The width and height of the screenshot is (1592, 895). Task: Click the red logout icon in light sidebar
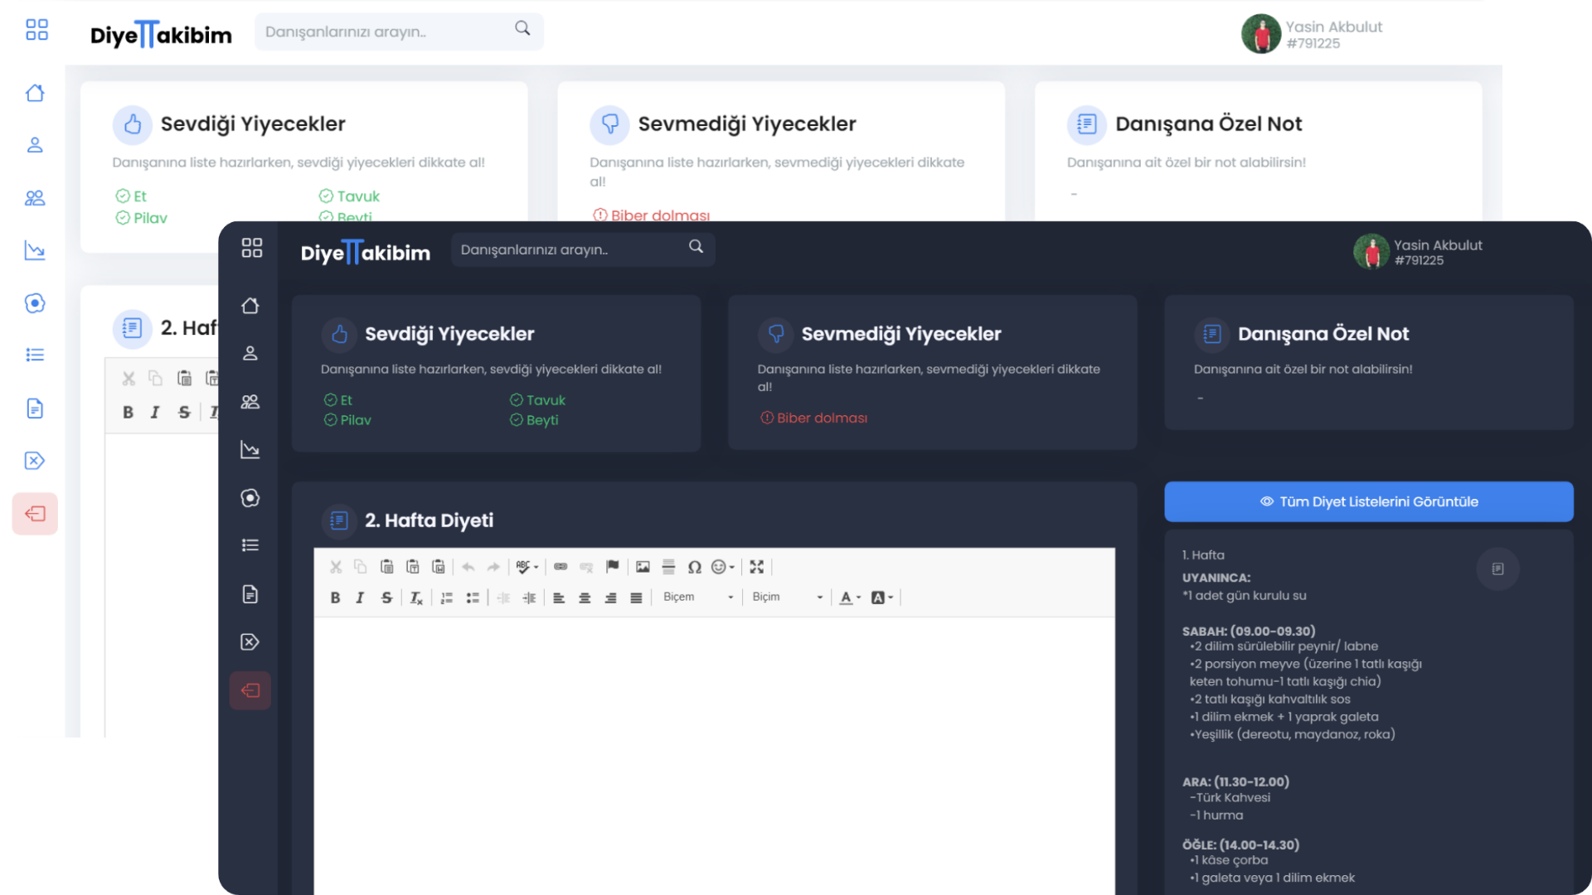[x=35, y=514]
